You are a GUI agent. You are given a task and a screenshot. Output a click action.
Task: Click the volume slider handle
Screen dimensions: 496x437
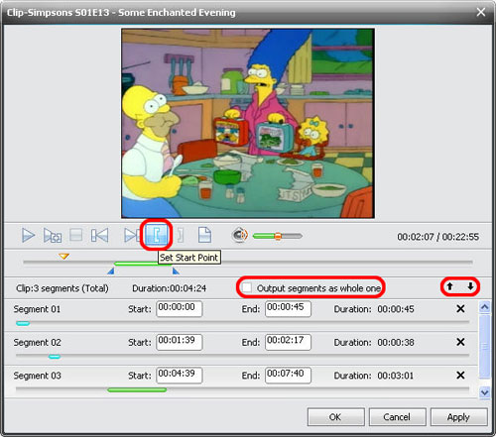point(278,236)
